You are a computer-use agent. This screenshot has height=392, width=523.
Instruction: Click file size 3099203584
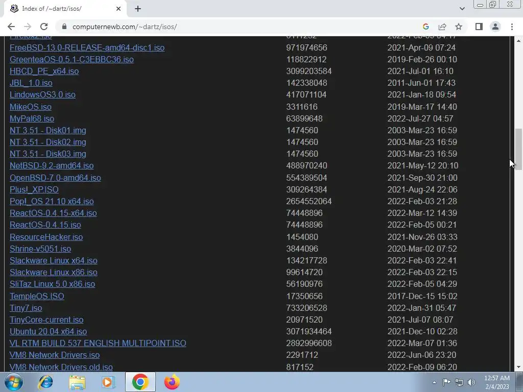tap(309, 71)
